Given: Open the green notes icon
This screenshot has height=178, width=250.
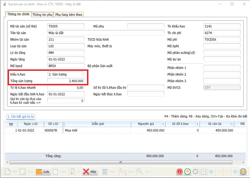Looking at the screenshot, I should [187, 171].
